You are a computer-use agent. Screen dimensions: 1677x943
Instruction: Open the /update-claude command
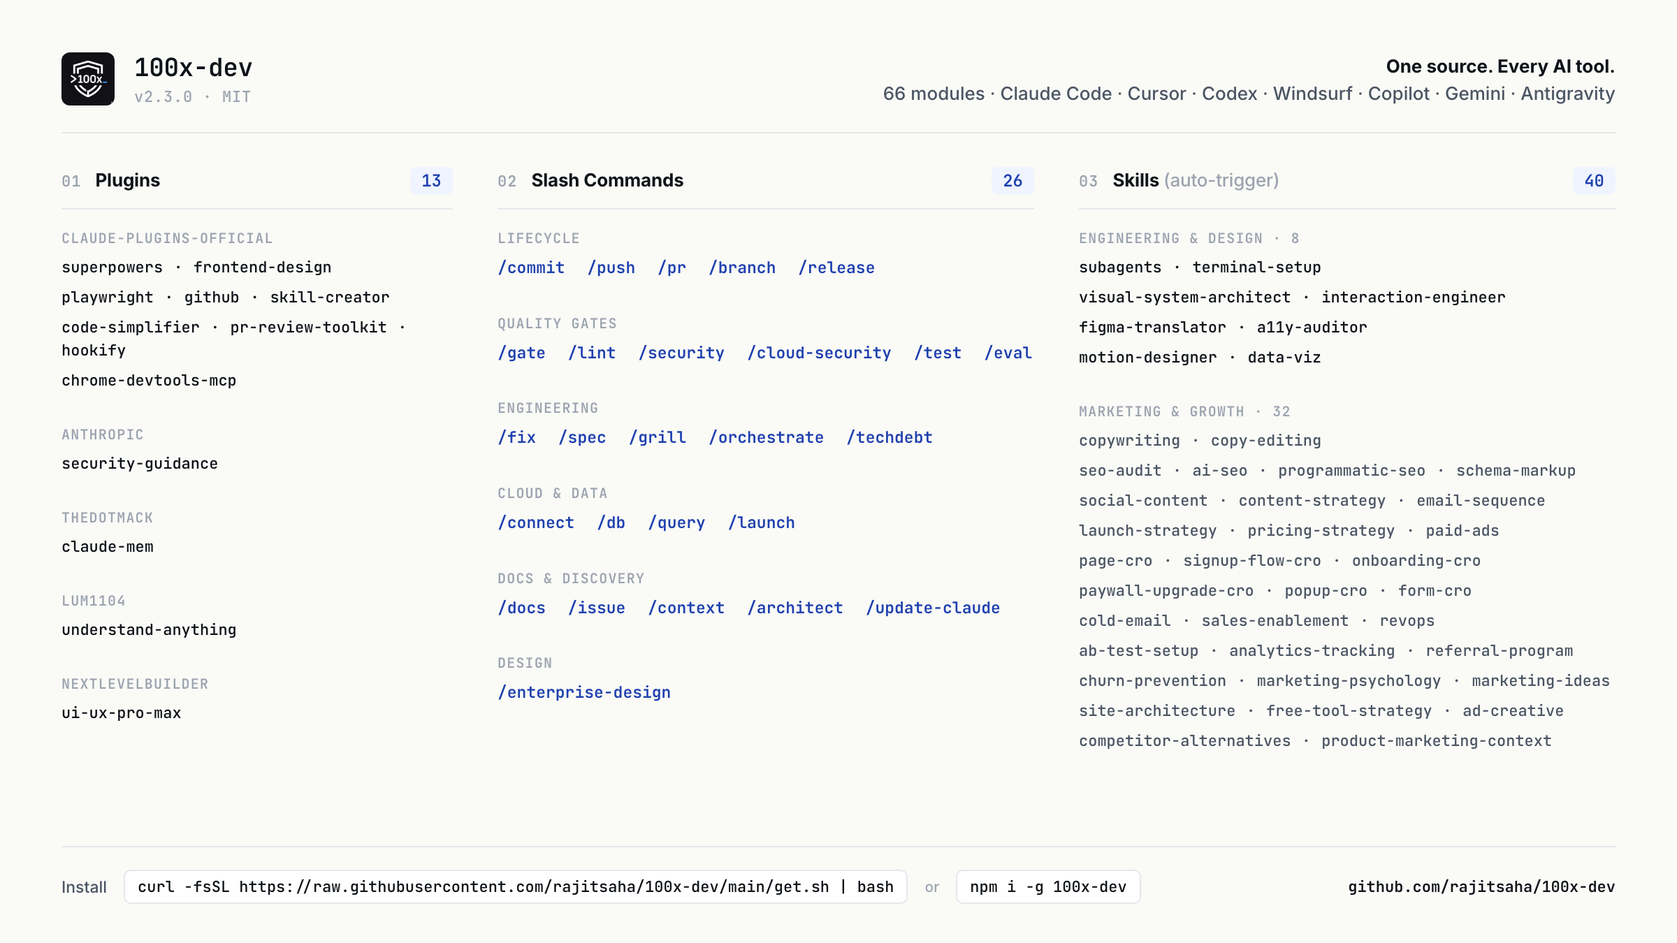[933, 608]
